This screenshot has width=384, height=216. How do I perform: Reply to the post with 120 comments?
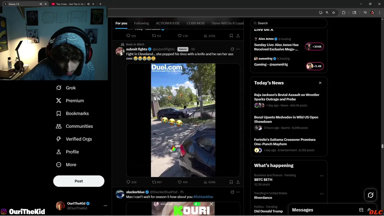[131, 36]
